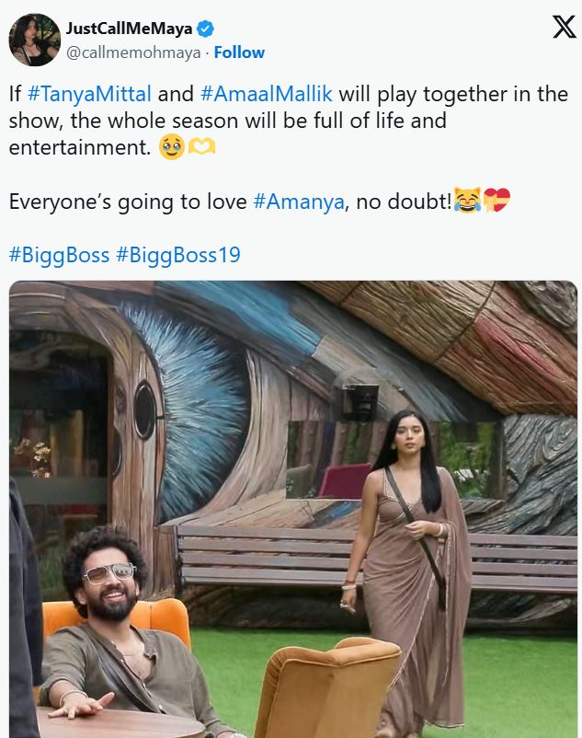Viewport: 582px width, 738px height.
Task: Open JustCallMeMaya's profile avatar
Action: (35, 40)
